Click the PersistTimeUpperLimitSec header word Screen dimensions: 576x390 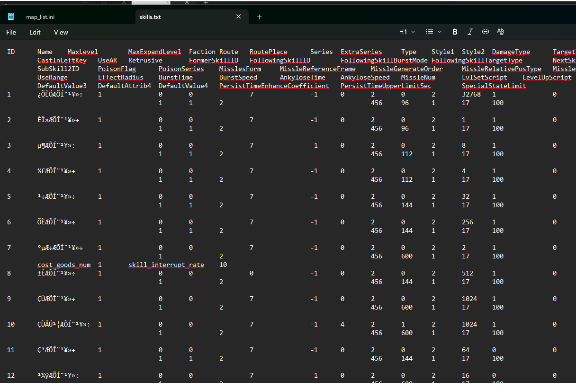(386, 86)
